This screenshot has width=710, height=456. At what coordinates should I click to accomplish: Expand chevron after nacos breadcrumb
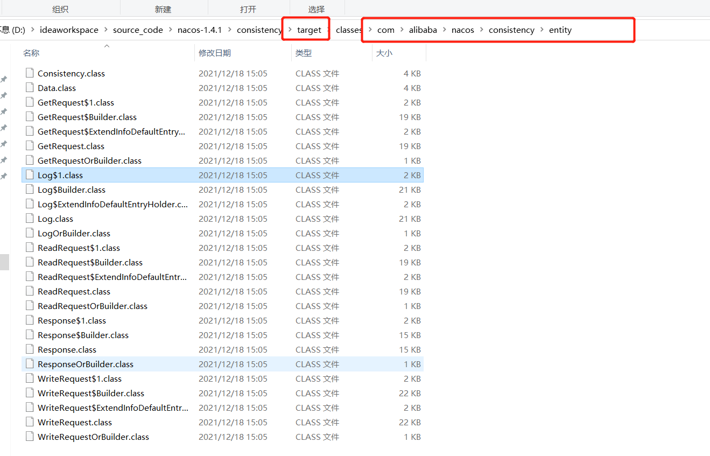point(481,30)
